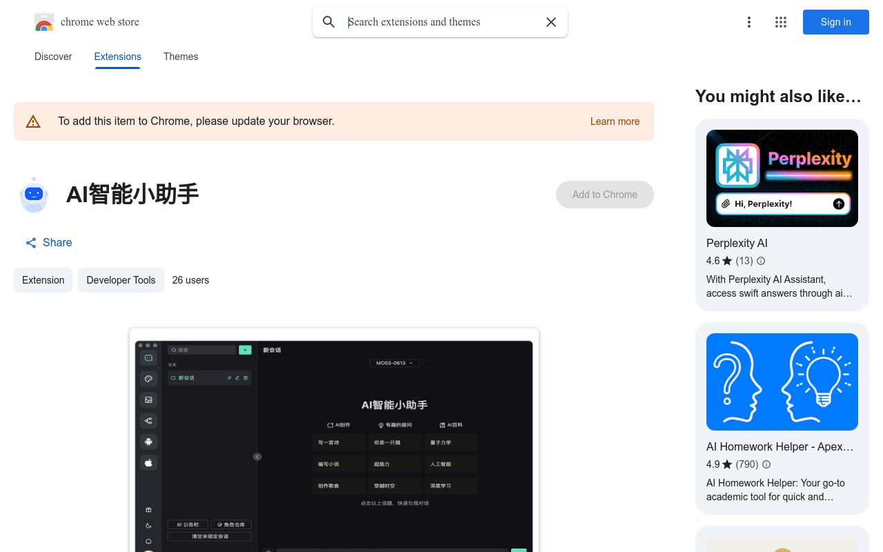Screen dimensions: 883x552
Task: Open the AI Homework Helper title link
Action: (780, 446)
